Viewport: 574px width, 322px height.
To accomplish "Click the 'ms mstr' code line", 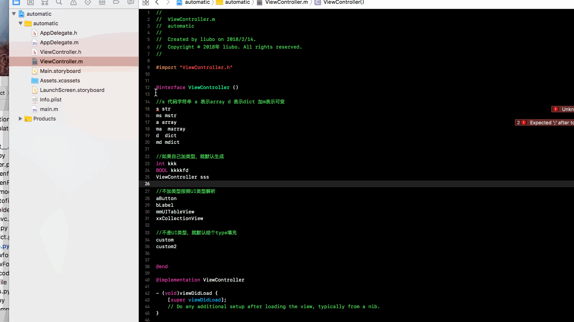I will point(166,116).
